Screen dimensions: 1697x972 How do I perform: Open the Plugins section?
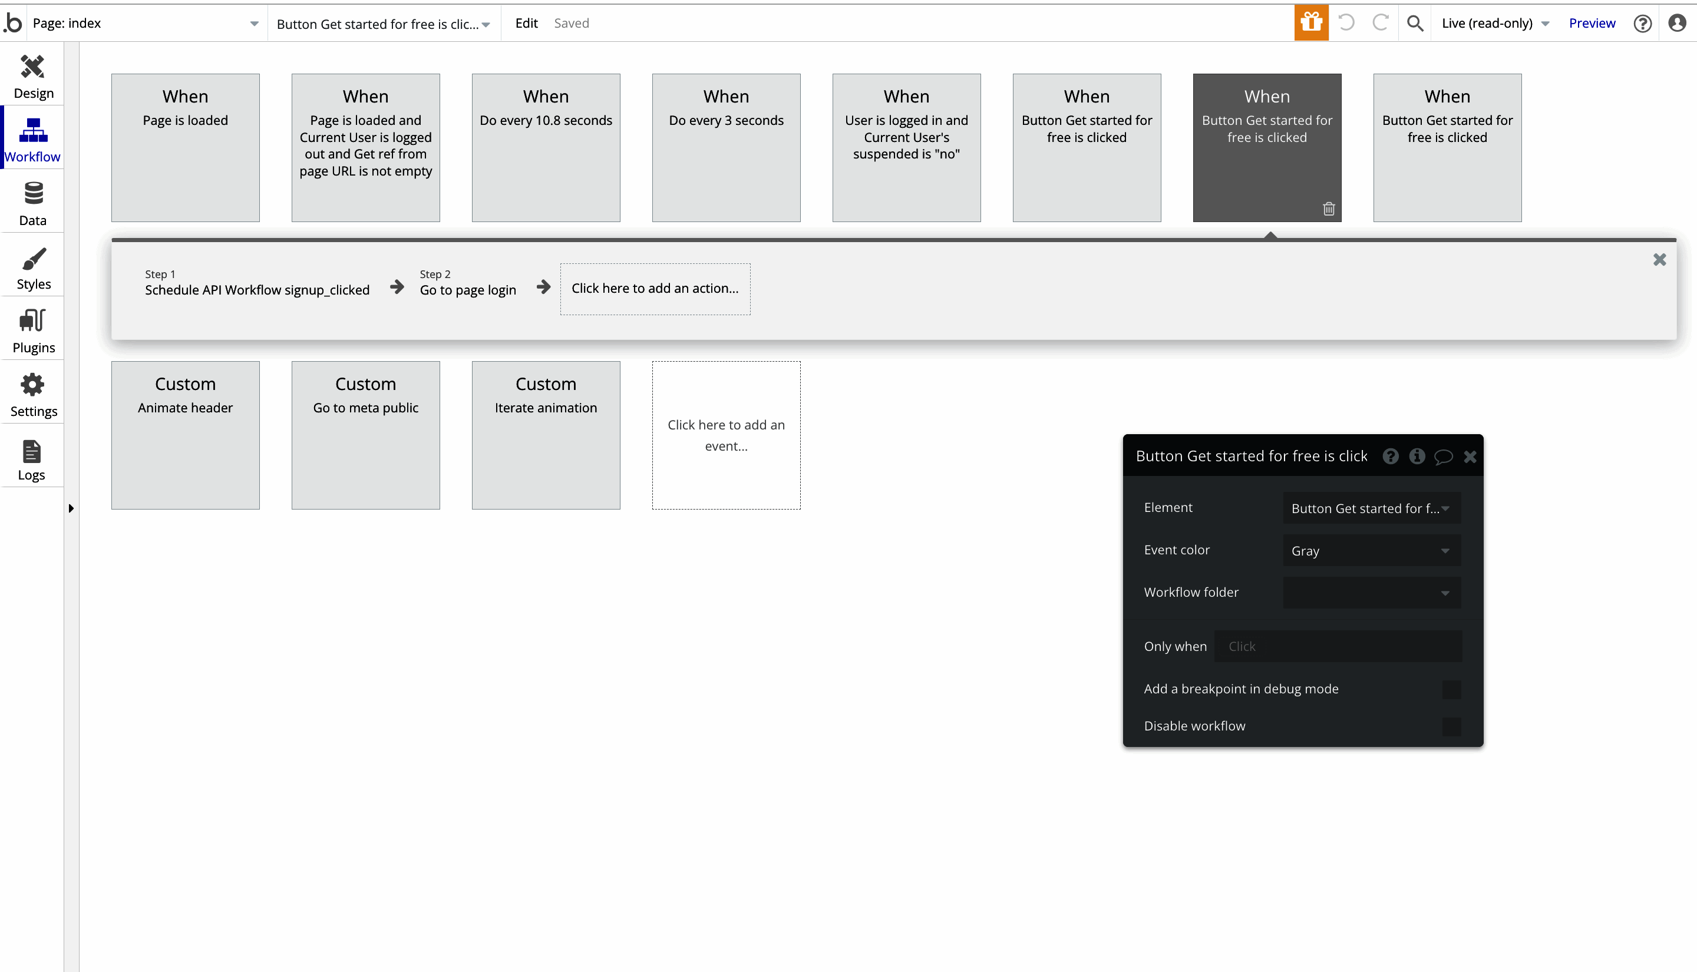[x=32, y=329]
